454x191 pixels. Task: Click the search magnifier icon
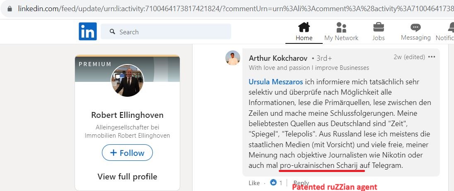tap(113, 31)
